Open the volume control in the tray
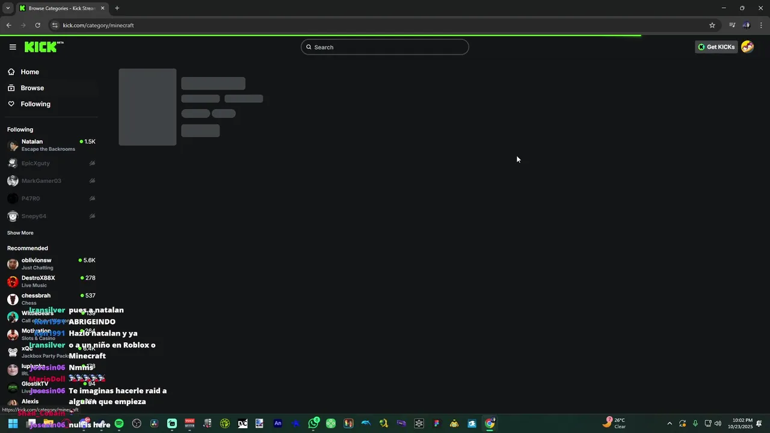The height and width of the screenshot is (433, 770). (718, 423)
